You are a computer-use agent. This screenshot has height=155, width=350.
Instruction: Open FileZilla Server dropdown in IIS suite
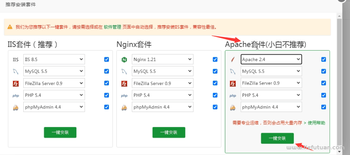coord(54,83)
